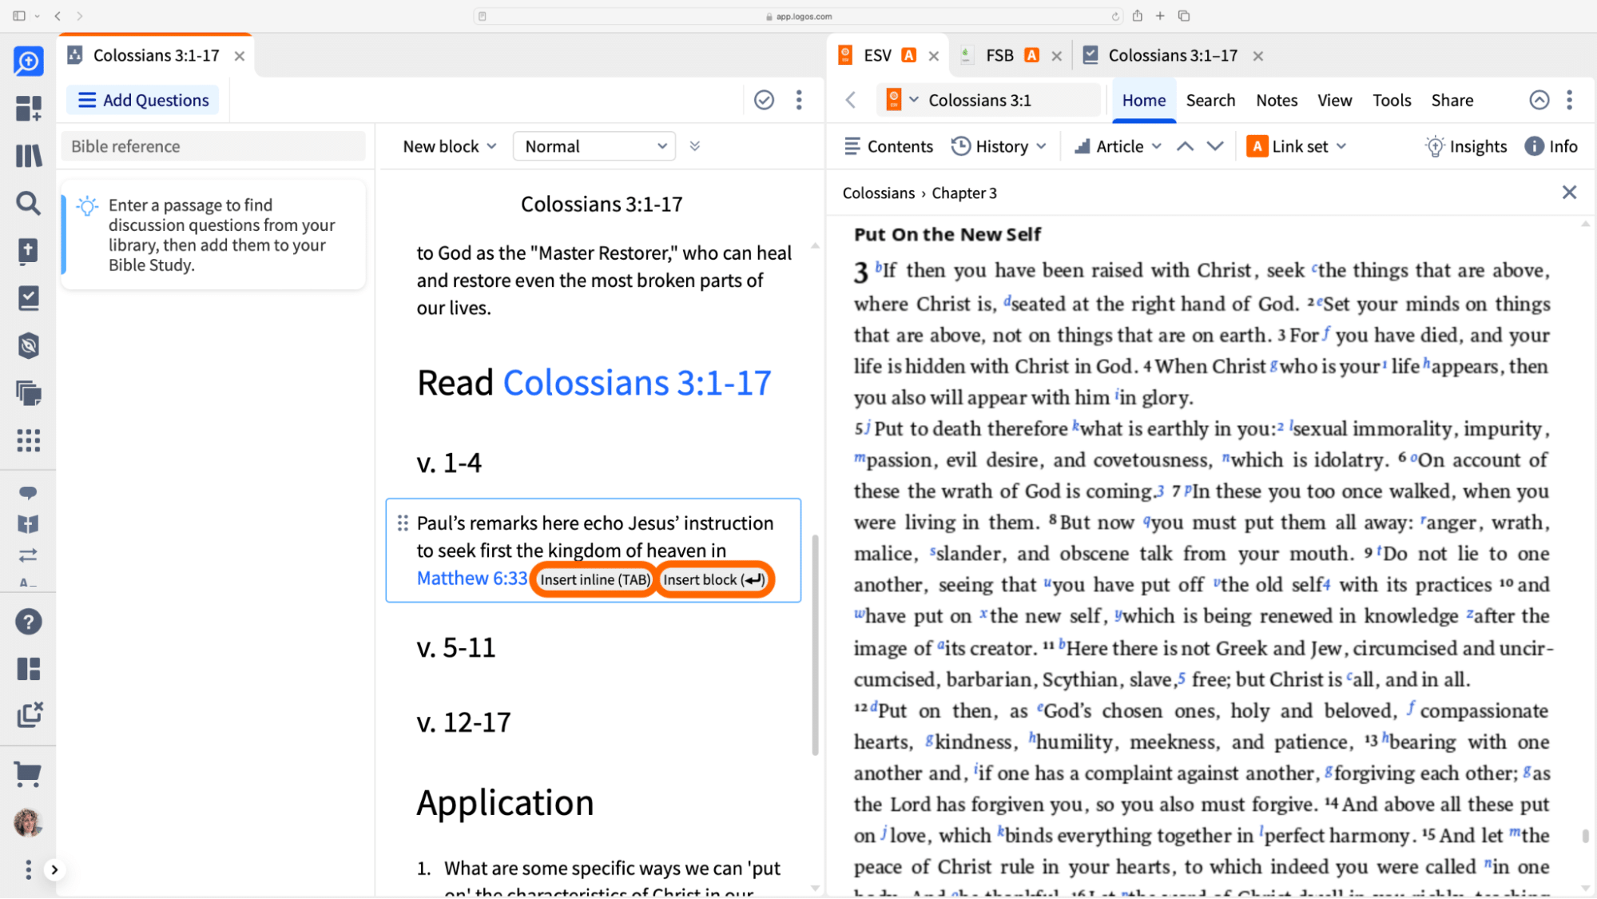
Task: Click the Insert block button
Action: 714,579
